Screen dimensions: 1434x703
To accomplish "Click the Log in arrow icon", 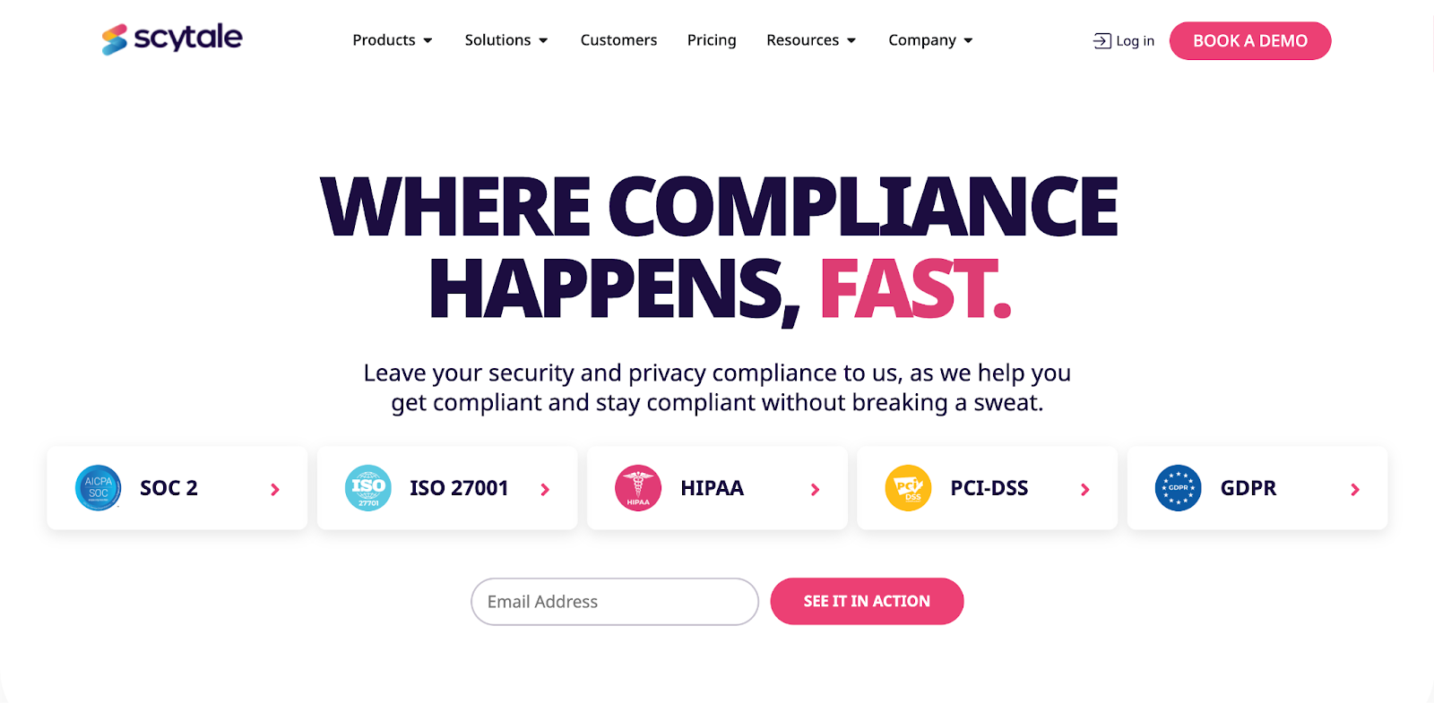I will (1101, 41).
